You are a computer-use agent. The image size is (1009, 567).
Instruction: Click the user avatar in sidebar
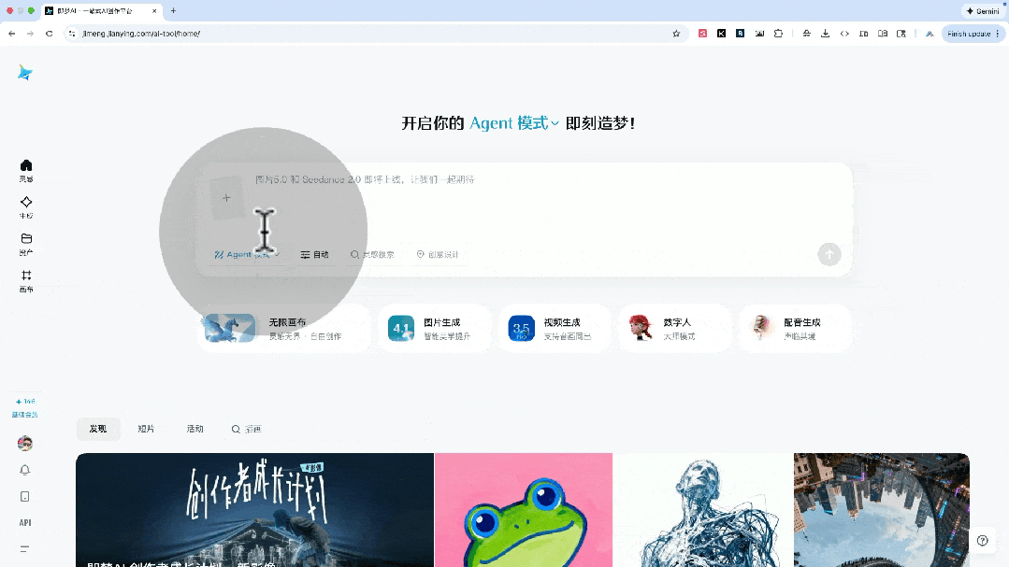pos(25,443)
